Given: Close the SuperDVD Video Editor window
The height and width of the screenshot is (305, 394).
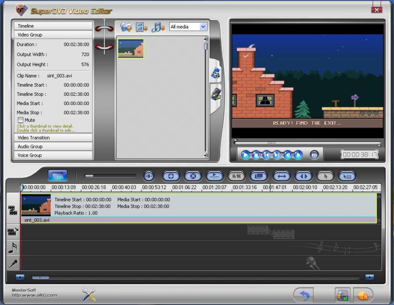Looking at the screenshot, I should [376, 10].
